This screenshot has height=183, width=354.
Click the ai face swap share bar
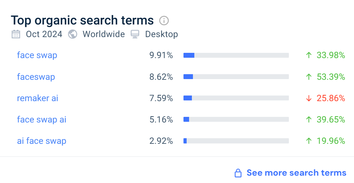[236, 141]
